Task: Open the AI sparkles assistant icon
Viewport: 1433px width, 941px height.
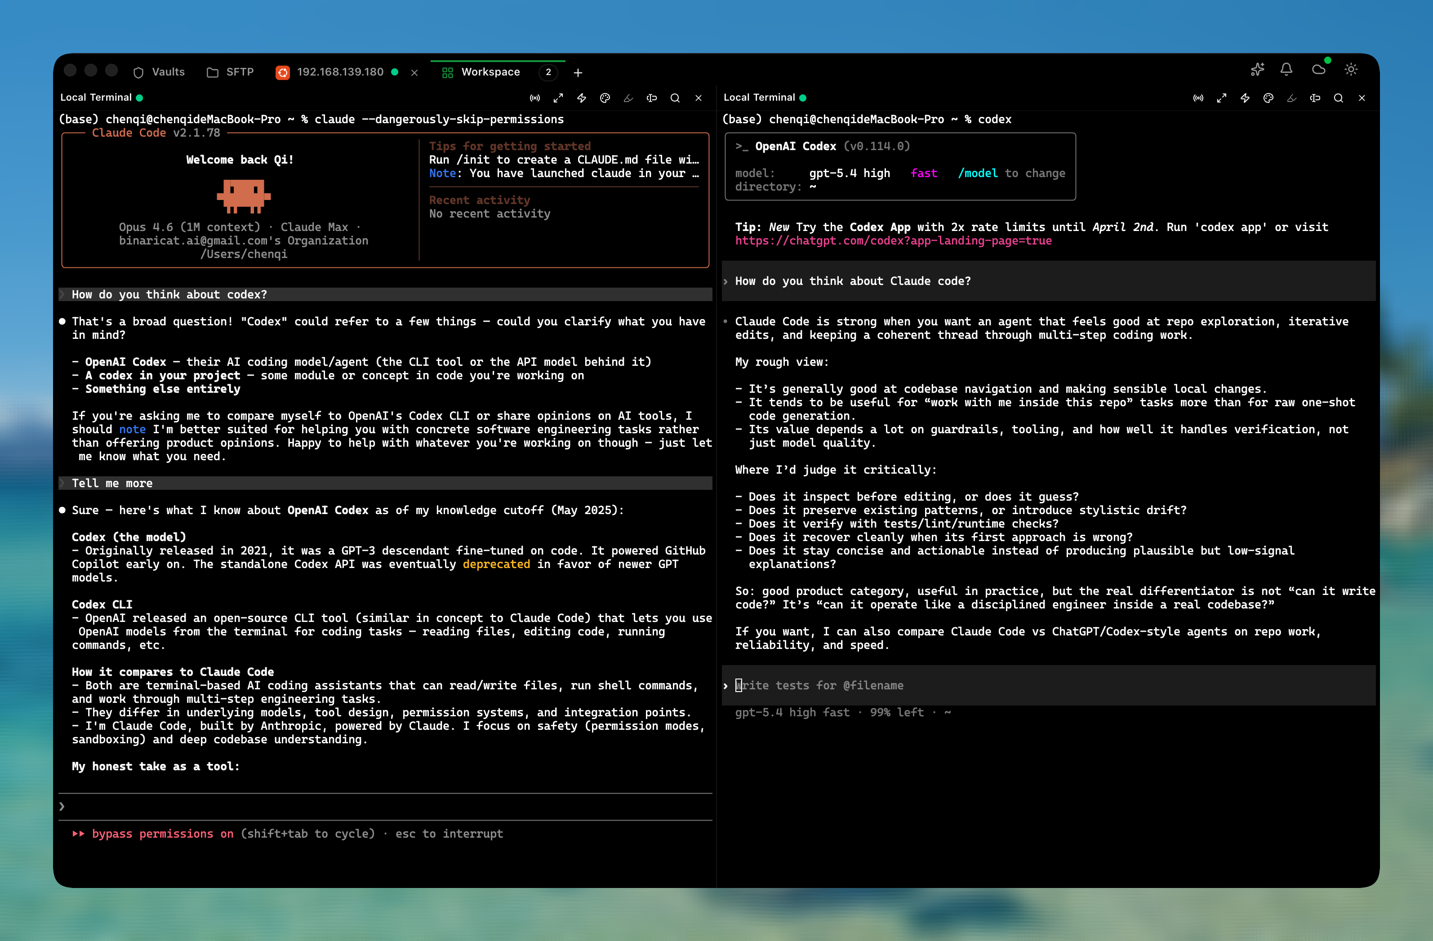Action: [1257, 70]
